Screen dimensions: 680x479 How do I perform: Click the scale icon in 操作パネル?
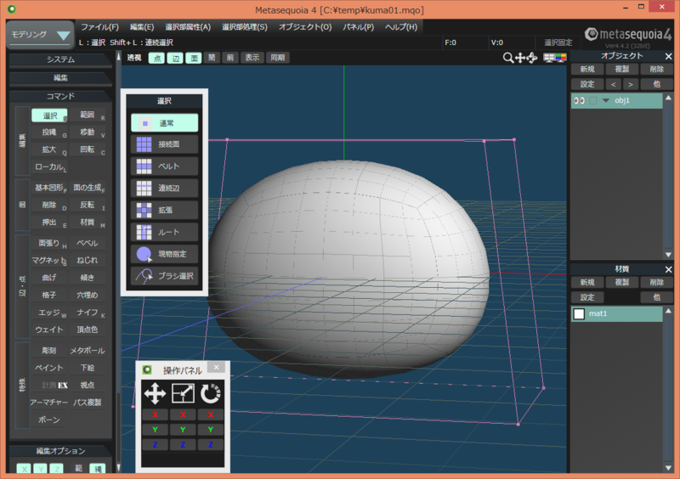pos(183,393)
